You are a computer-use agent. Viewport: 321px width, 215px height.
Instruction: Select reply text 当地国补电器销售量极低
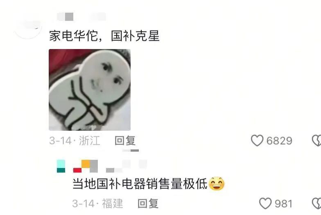pyautogui.click(x=140, y=183)
